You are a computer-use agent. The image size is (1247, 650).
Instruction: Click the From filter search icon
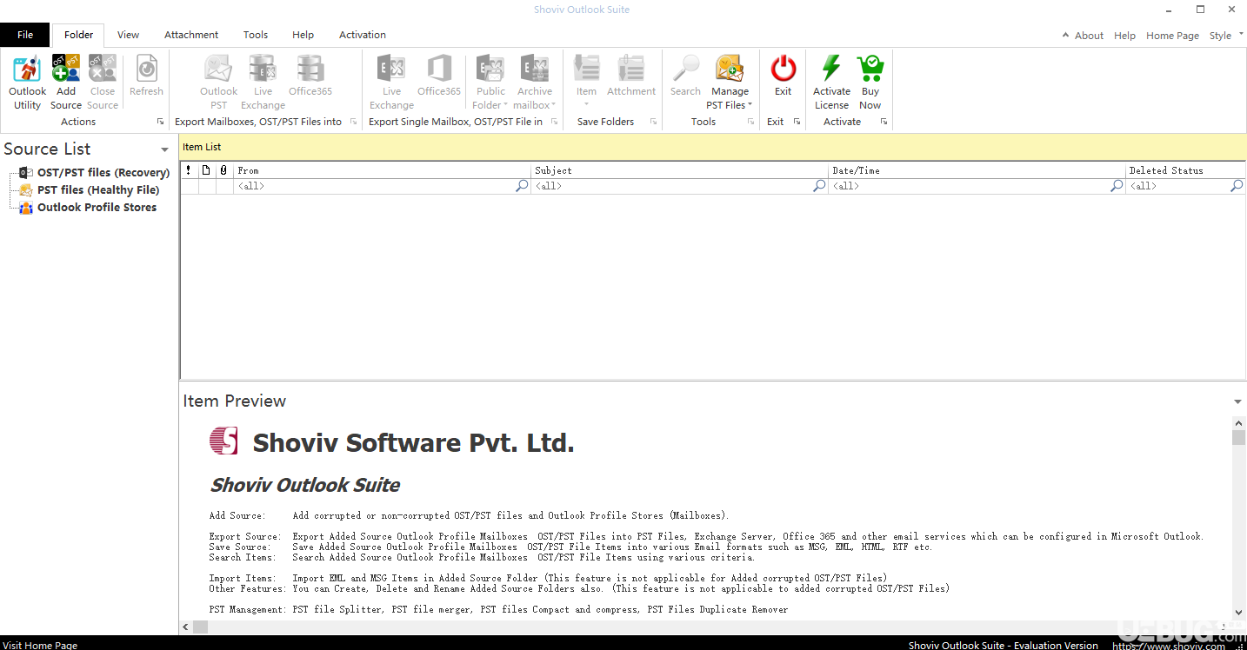tap(522, 186)
